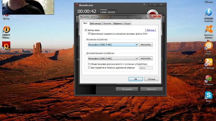Click Настройки button in Bandicam main window

(127, 89)
